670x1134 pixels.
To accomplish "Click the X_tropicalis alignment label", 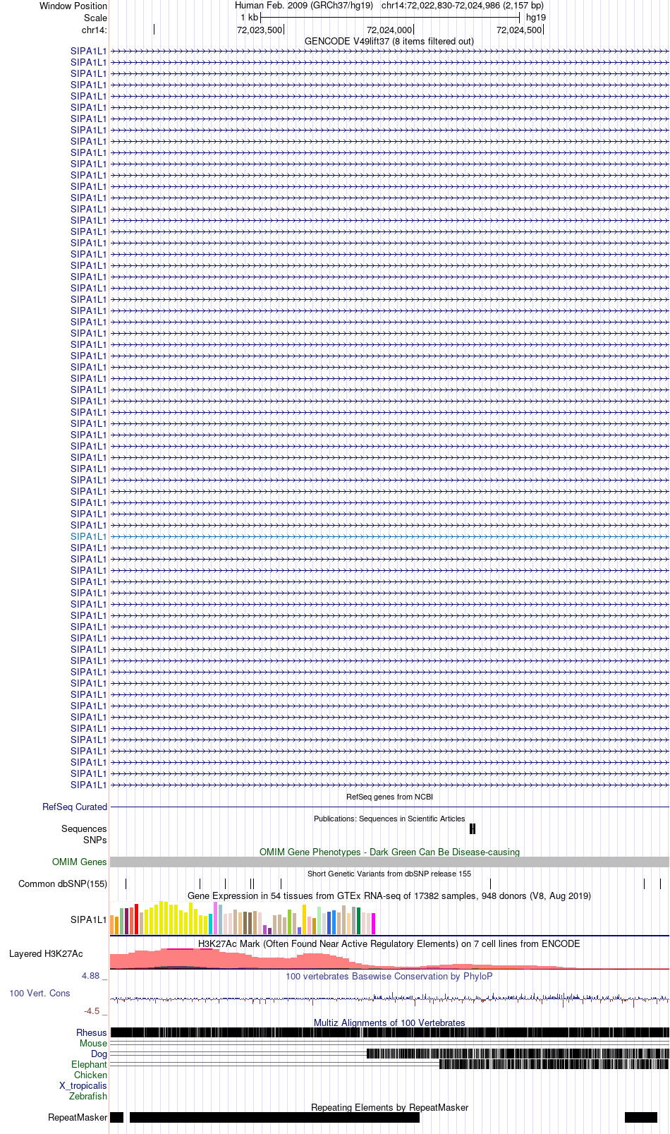I will click(x=83, y=1085).
